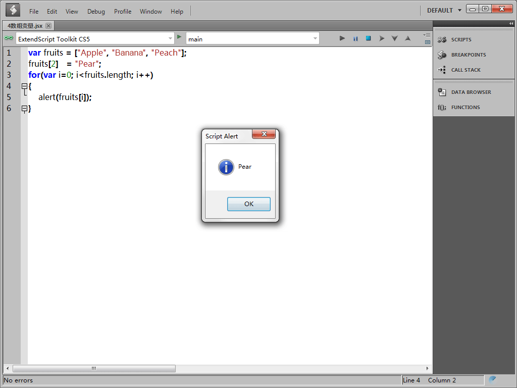Open the View menu
517x388 pixels.
click(x=72, y=12)
